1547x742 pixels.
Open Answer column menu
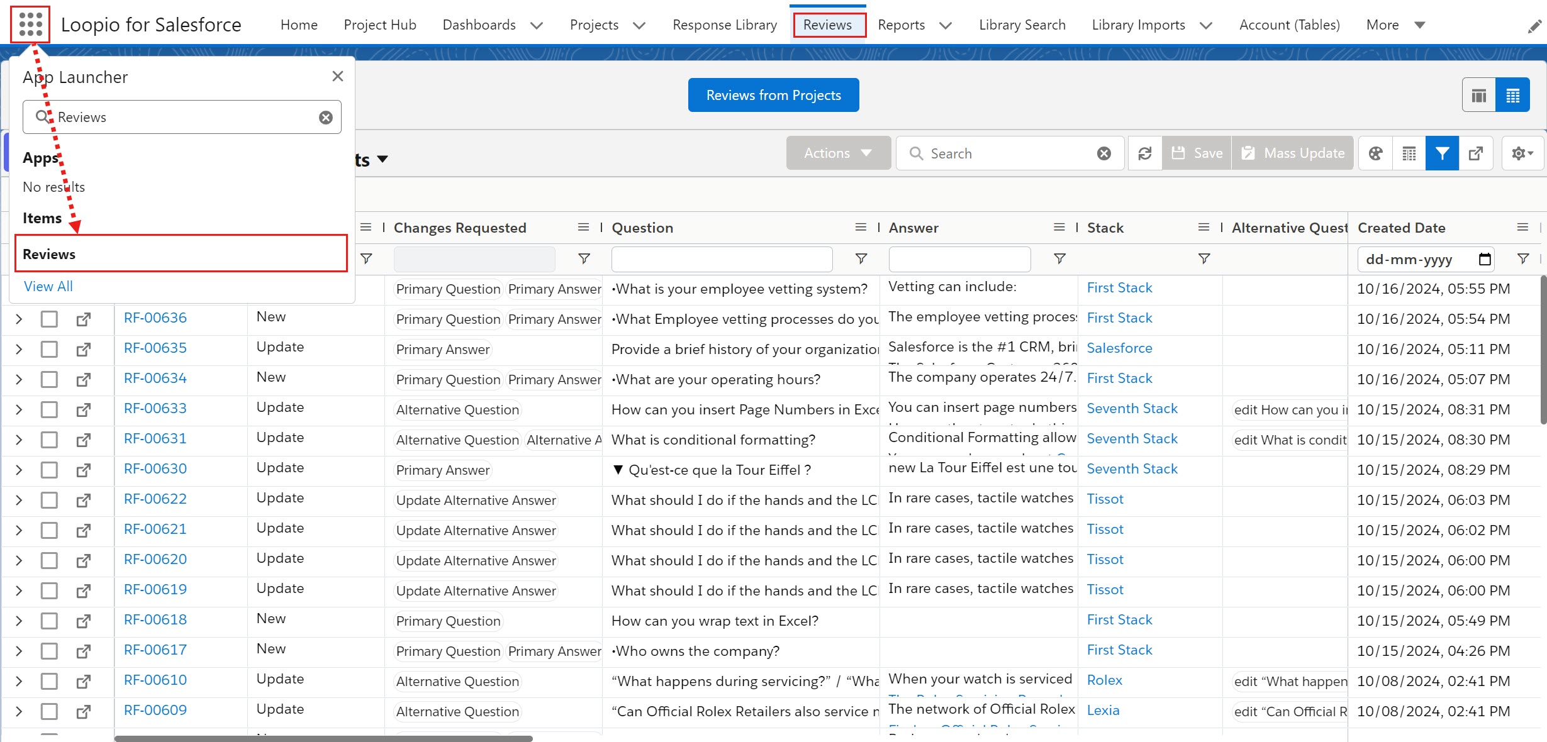(1059, 227)
